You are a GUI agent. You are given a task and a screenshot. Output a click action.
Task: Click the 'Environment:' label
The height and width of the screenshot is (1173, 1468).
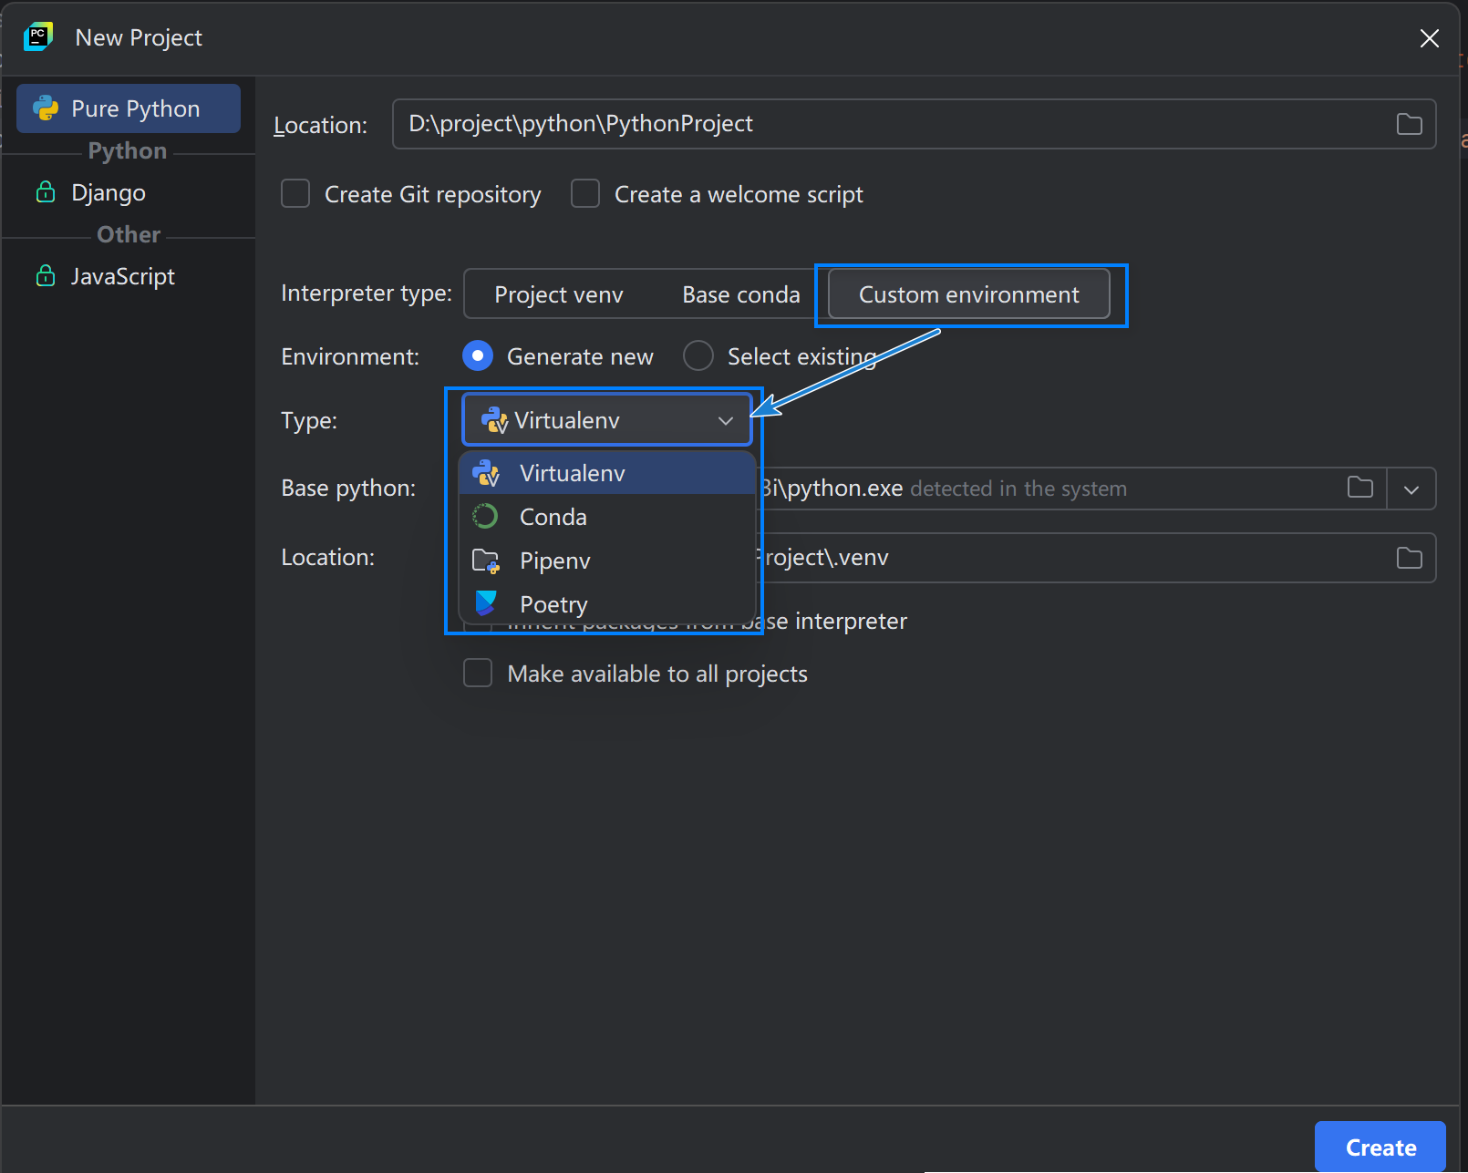coord(350,356)
